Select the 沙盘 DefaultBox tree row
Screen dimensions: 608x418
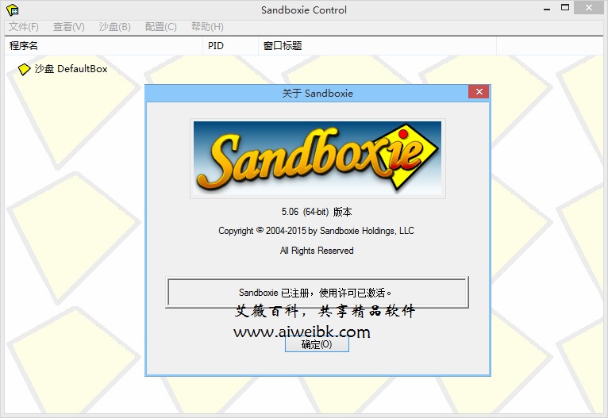click(63, 69)
